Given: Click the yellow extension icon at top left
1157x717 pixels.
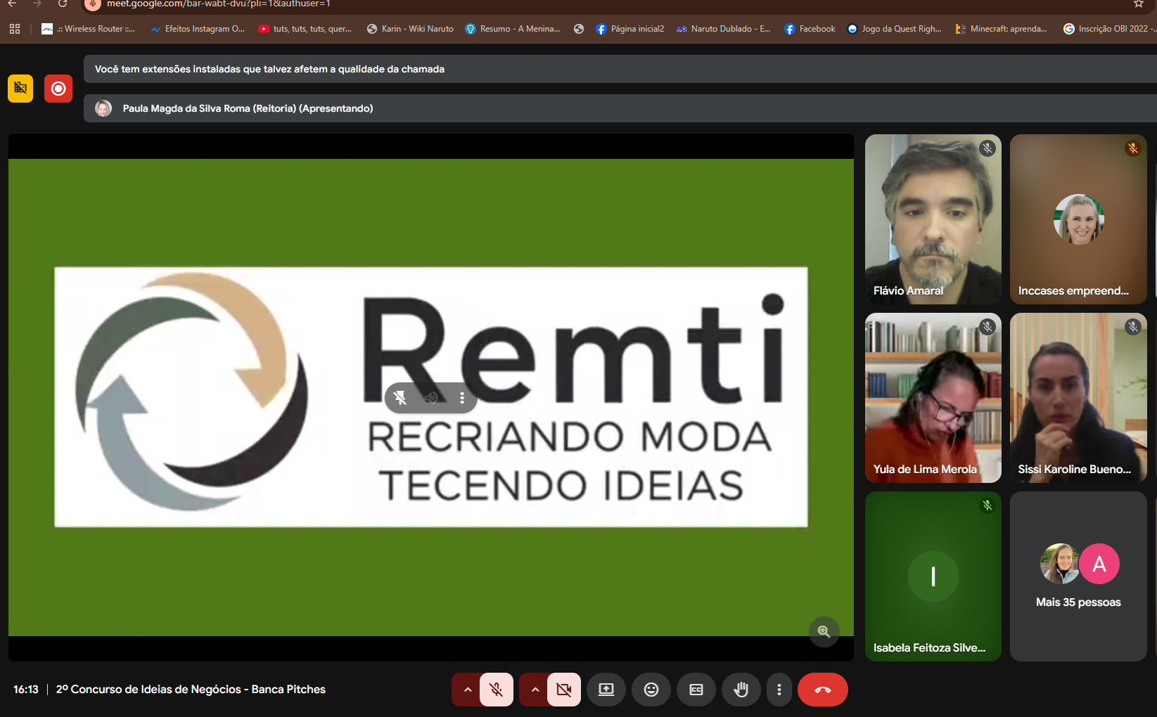Looking at the screenshot, I should click(x=20, y=89).
